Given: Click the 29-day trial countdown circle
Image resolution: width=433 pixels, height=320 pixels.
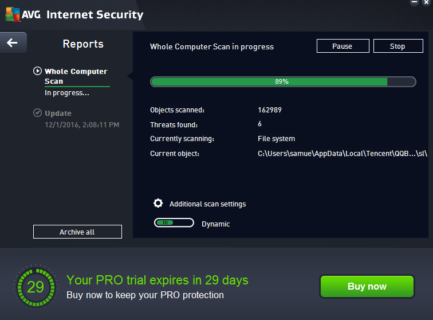Looking at the screenshot, I should point(36,287).
